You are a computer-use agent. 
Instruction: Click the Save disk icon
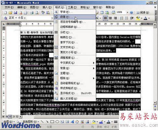pos(16,13)
